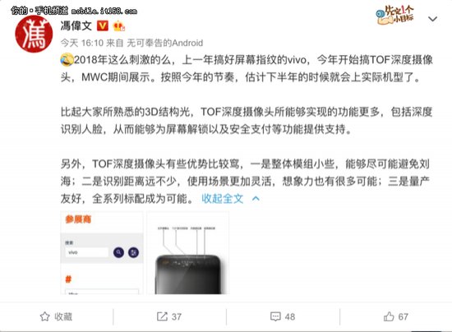The height and width of the screenshot is (332, 452).
Task: Click the upward chevron beside 收起全文
Action: click(x=256, y=199)
